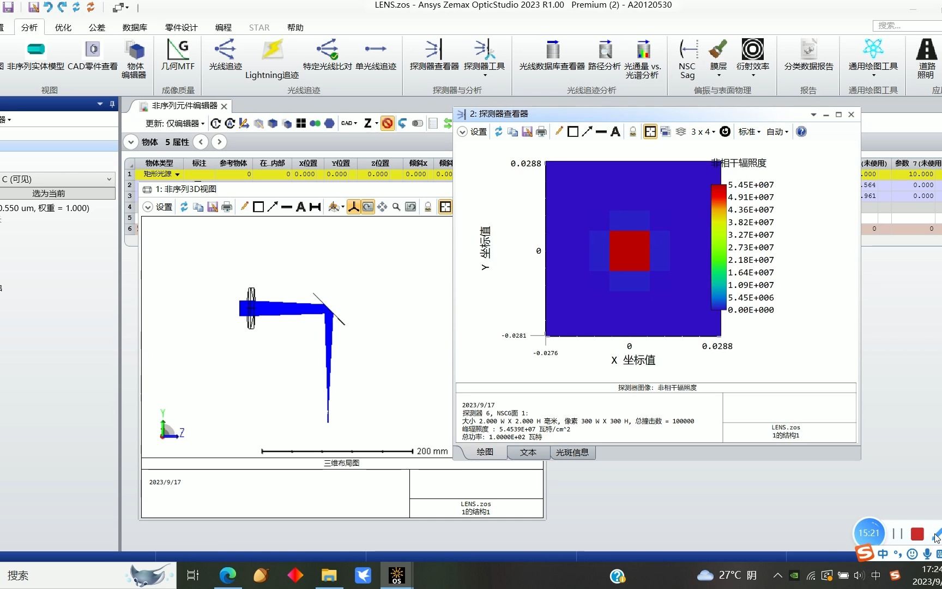Open 探测器查看器 from the ribbon
Screen dimensions: 942x589
tap(434, 55)
